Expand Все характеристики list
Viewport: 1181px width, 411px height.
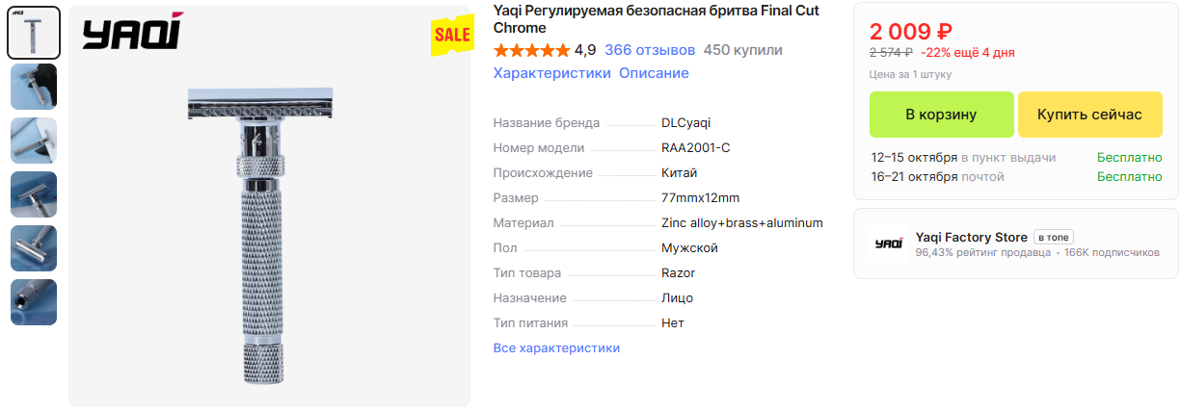[556, 347]
